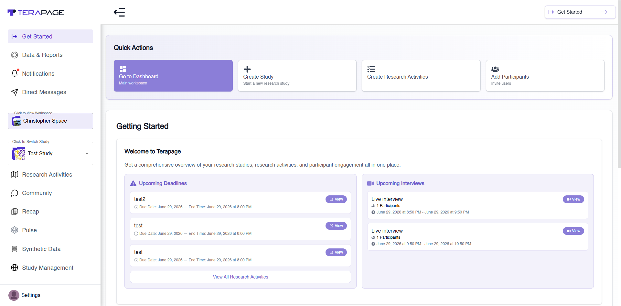Click Go to Dashboard quick action
The height and width of the screenshot is (306, 621).
[x=173, y=76]
